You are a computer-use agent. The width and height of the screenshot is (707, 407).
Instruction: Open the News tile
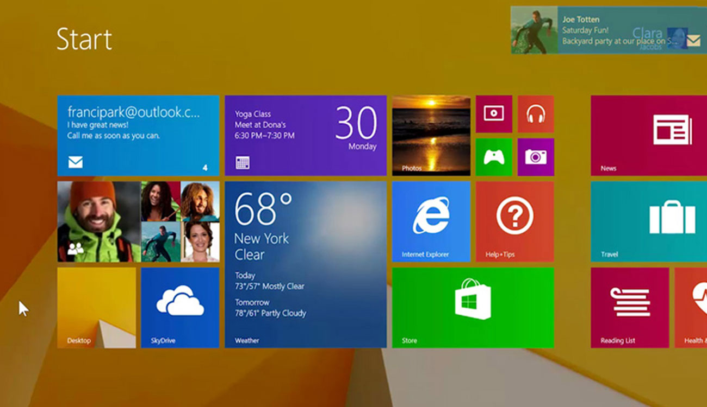649,136
